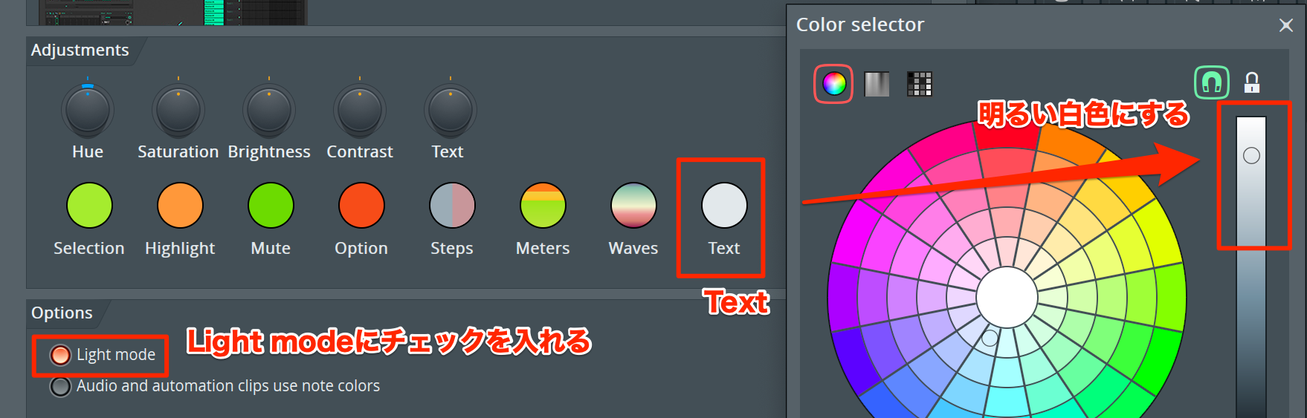
Task: Open the Option color swatch
Action: click(361, 205)
